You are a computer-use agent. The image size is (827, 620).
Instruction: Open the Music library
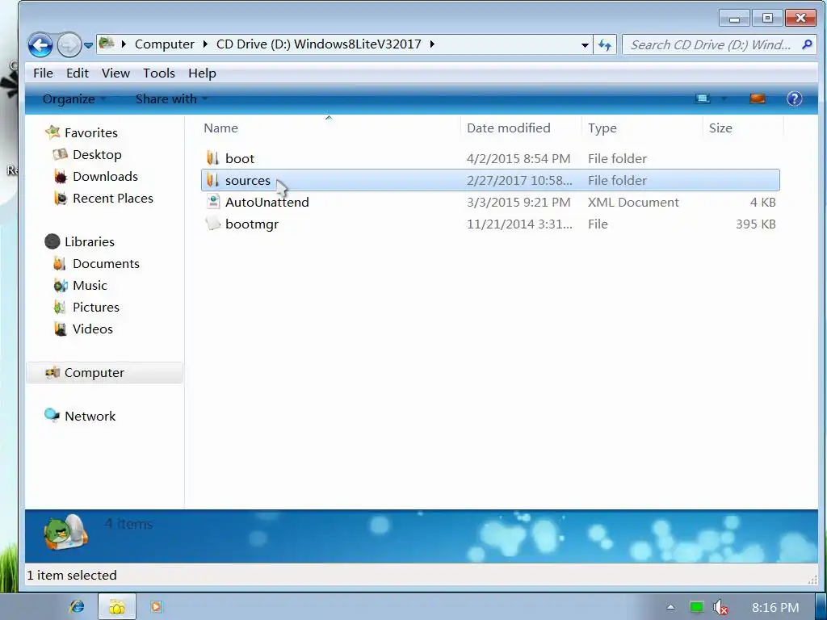click(90, 285)
